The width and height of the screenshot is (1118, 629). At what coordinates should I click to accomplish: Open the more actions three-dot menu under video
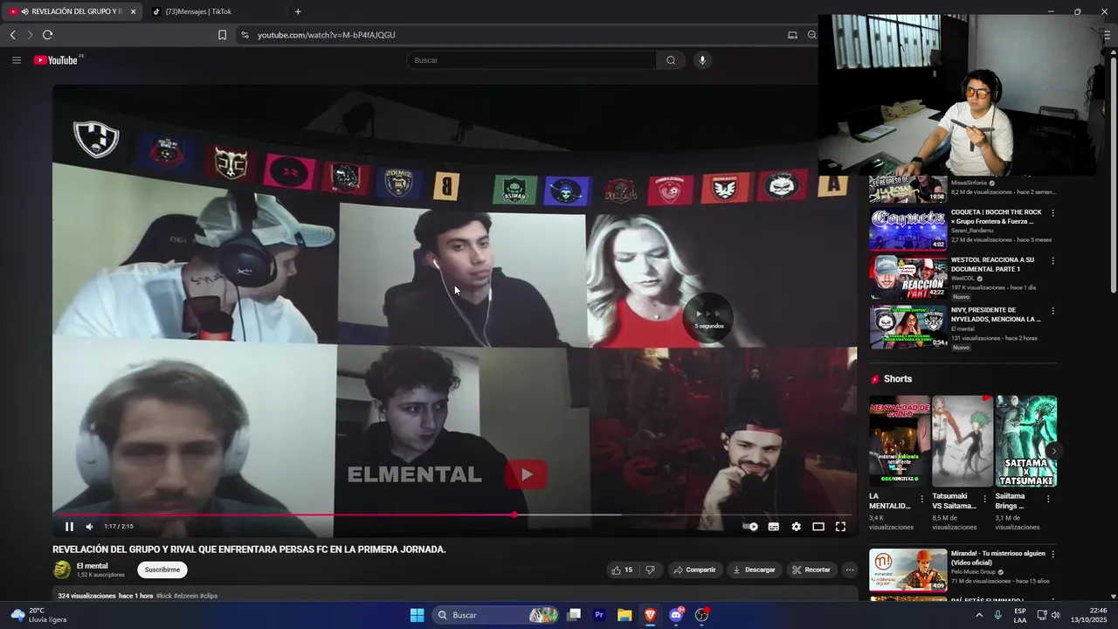tap(849, 570)
